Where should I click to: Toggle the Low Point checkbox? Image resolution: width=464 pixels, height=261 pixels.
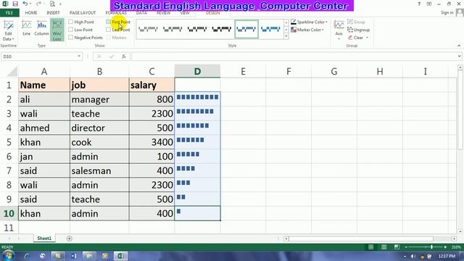pyautogui.click(x=71, y=30)
